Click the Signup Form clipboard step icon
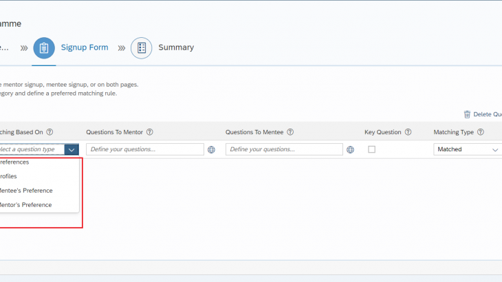Image resolution: width=502 pixels, height=282 pixels. (x=44, y=48)
